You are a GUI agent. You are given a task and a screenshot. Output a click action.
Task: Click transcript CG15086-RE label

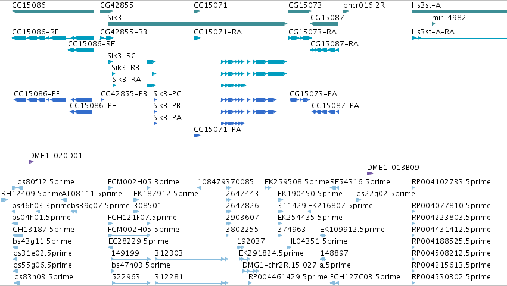point(92,44)
